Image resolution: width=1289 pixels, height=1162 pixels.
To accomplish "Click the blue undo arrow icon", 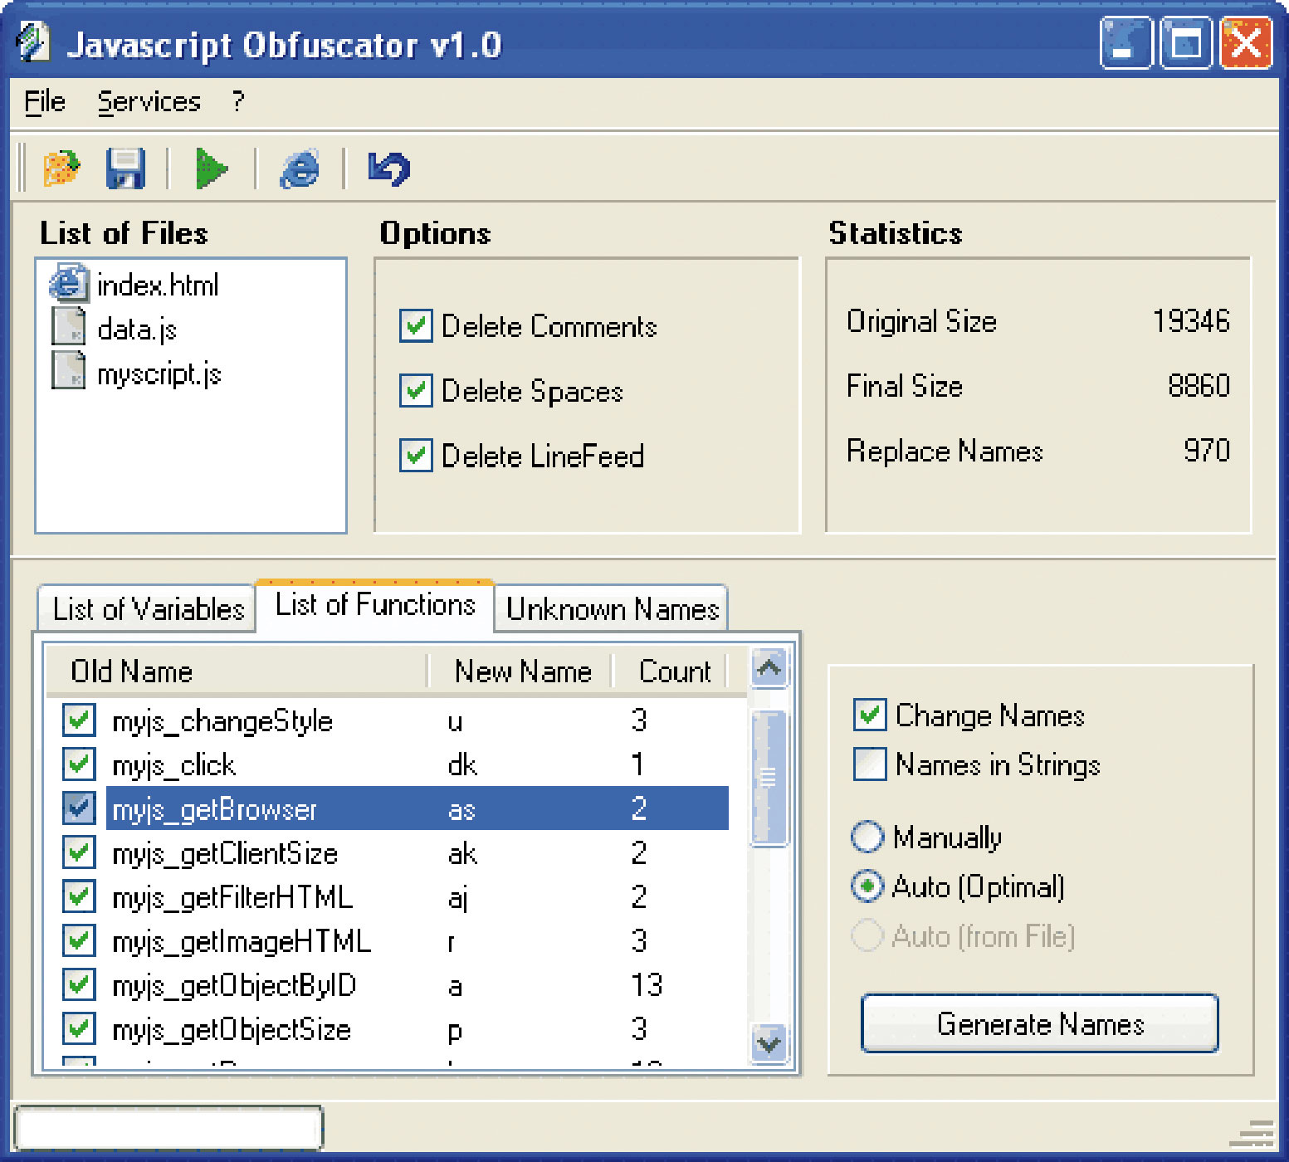I will coord(388,168).
